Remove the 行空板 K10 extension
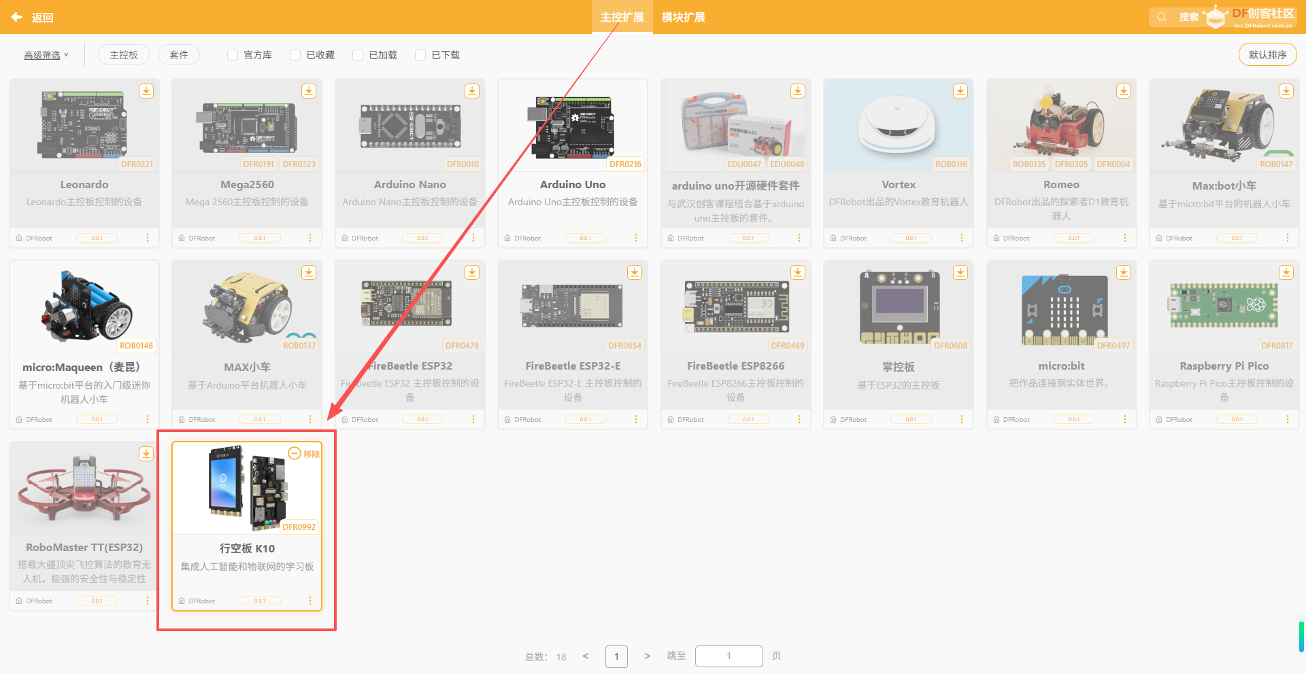Viewport: 1306px width, 674px height. tap(304, 454)
